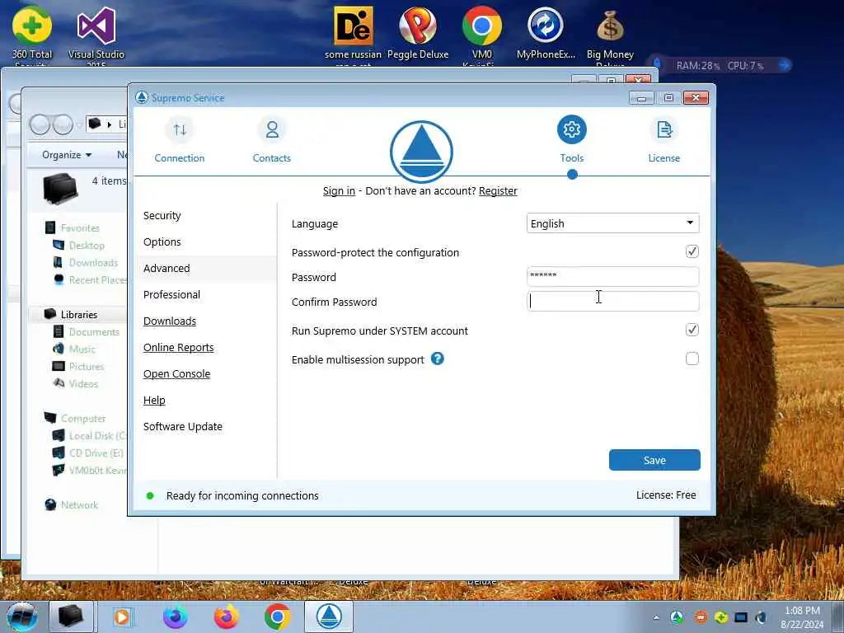The width and height of the screenshot is (844, 633).
Task: Click the Save button
Action: pos(654,460)
